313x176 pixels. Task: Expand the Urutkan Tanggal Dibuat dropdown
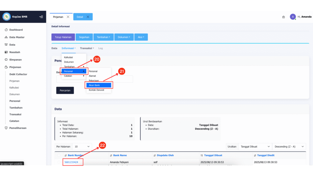255,146
